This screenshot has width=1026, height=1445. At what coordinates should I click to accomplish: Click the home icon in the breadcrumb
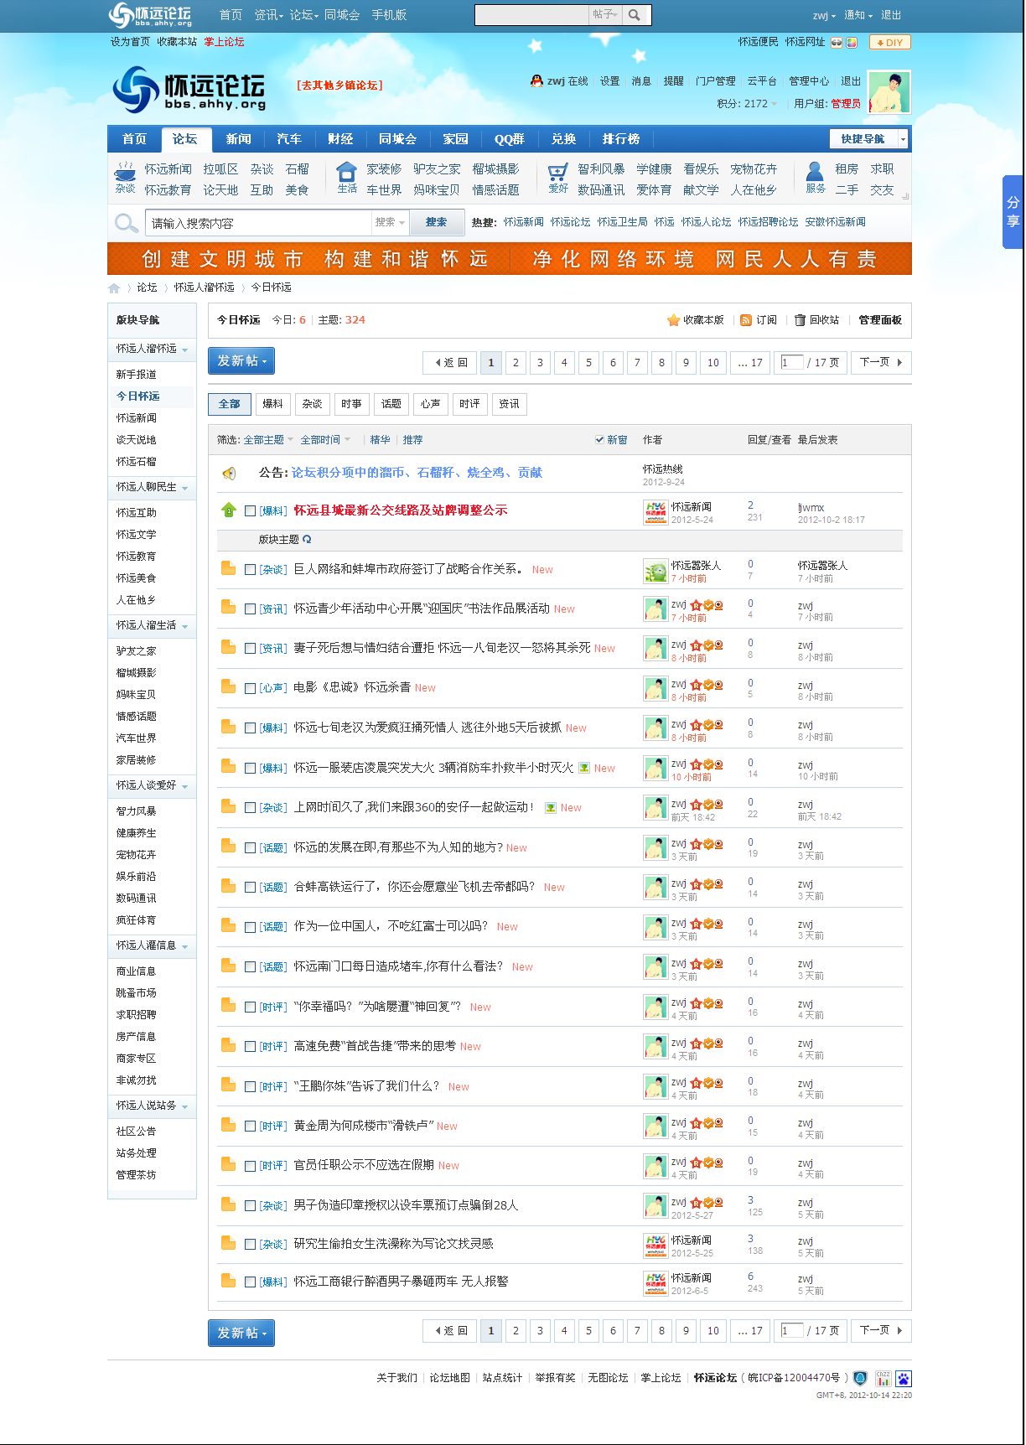114,287
